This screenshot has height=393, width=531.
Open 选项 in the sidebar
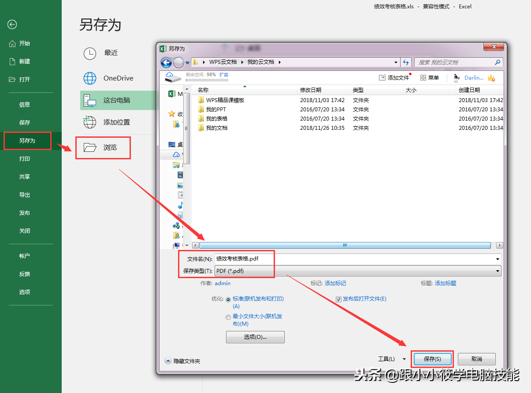(25, 292)
